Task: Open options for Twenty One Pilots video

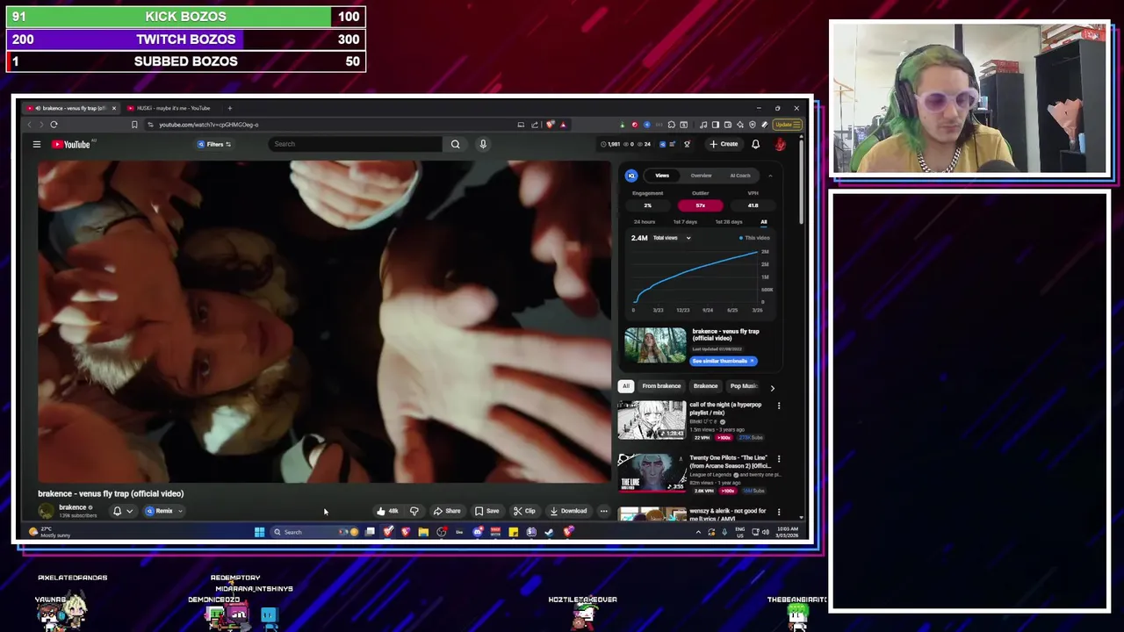Action: pos(778,458)
